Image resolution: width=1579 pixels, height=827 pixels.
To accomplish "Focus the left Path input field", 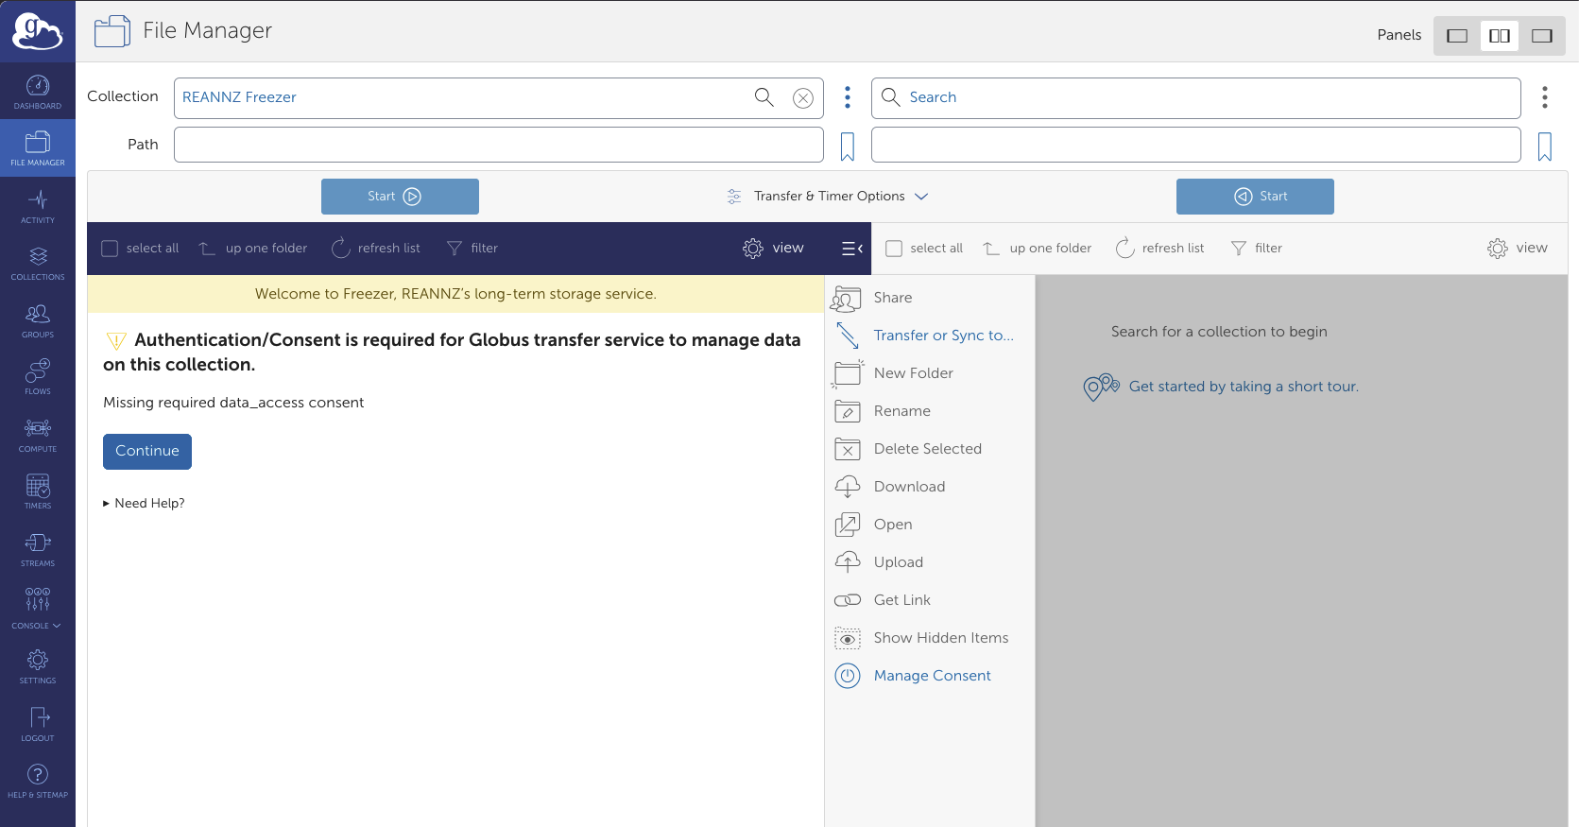I will 499,145.
